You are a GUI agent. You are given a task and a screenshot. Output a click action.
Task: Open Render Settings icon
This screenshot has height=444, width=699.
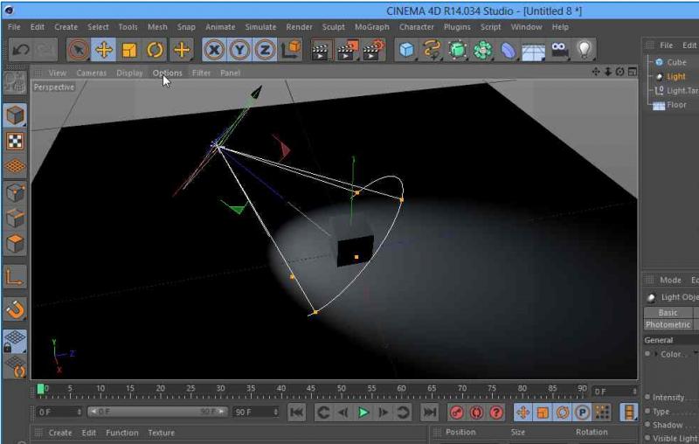tap(373, 50)
